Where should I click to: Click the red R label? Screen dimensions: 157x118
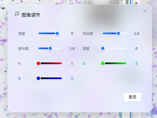coord(19,64)
